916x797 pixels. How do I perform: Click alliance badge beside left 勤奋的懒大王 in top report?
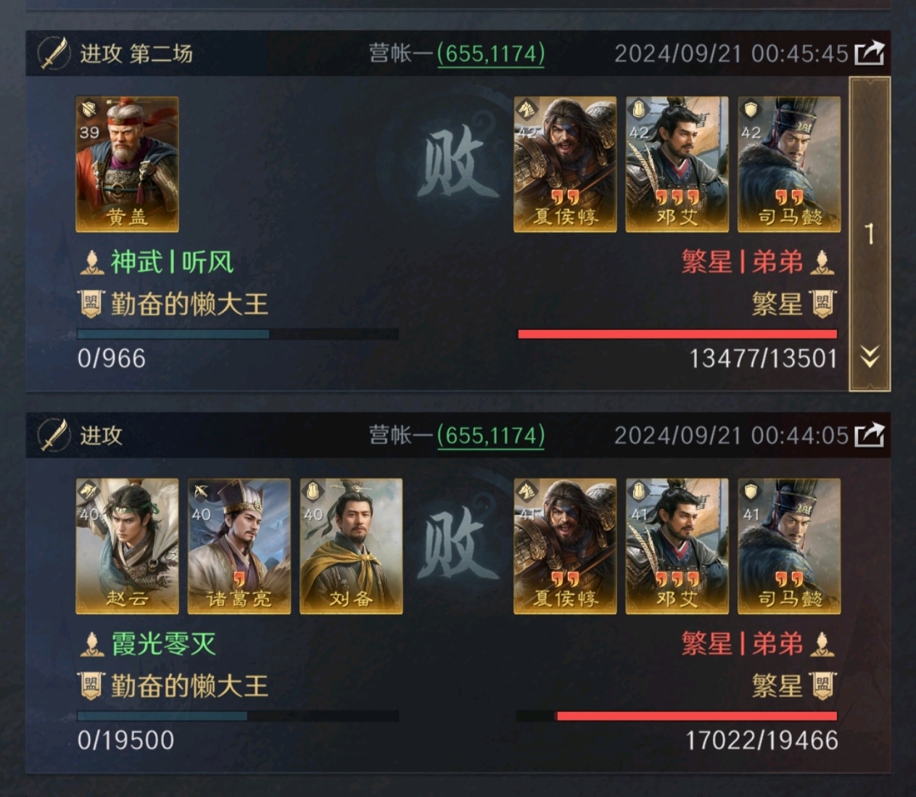[91, 304]
